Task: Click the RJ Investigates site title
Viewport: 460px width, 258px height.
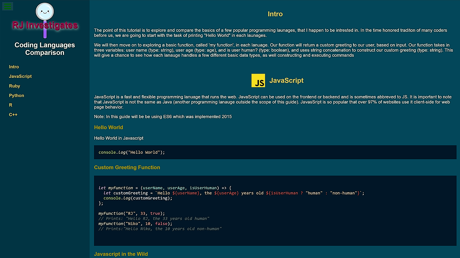Action: 45,25
